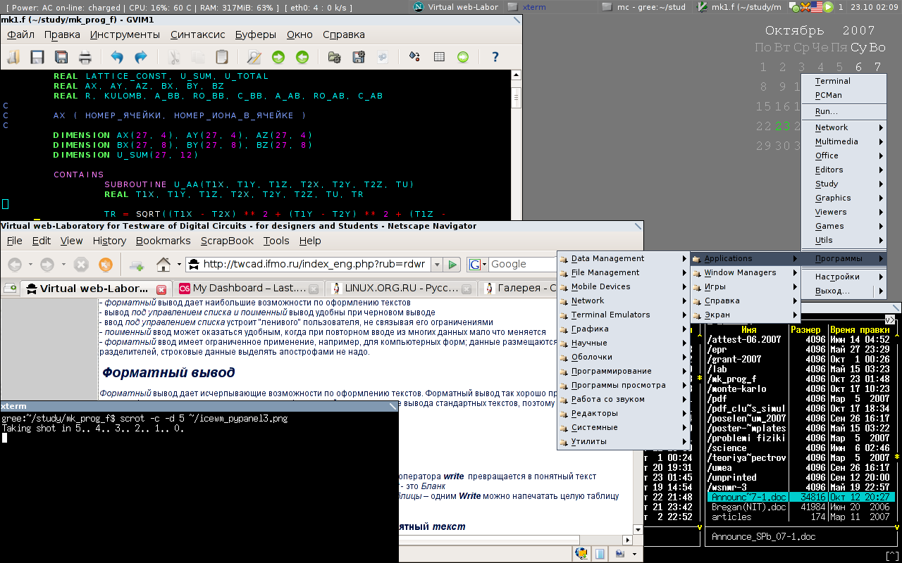Click the green Go button beside URL
Screen dimensions: 902x563
(452, 265)
